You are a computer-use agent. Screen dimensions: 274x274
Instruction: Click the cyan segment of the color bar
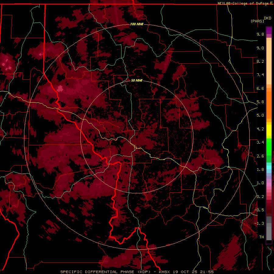269,167
